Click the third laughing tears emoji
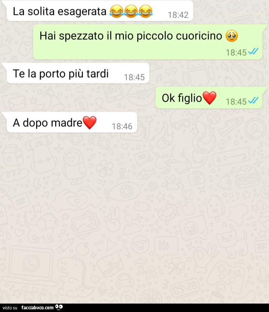Screen dimensions: 269x312 146,11
